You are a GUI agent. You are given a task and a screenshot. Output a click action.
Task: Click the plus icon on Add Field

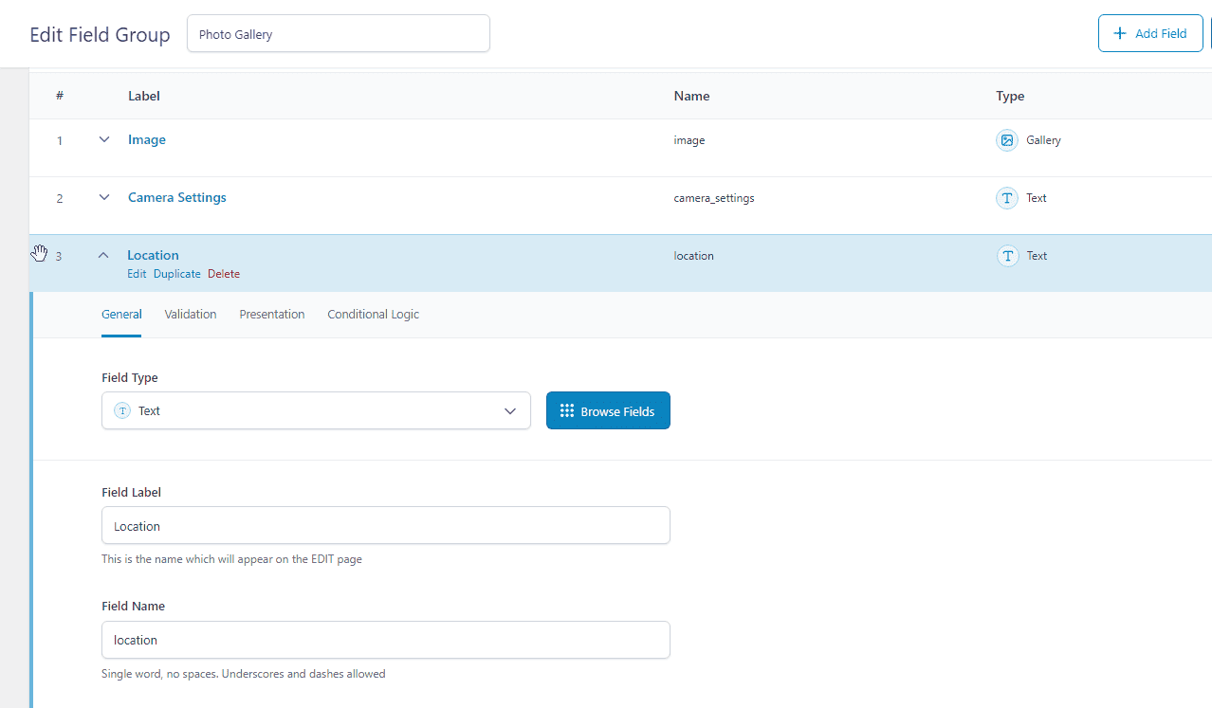tap(1120, 33)
